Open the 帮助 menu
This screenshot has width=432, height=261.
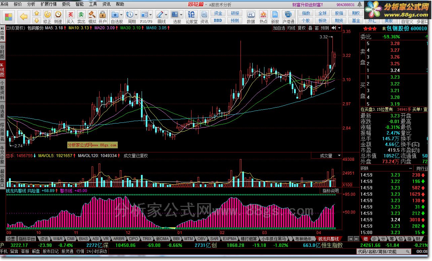(x=120, y=4)
